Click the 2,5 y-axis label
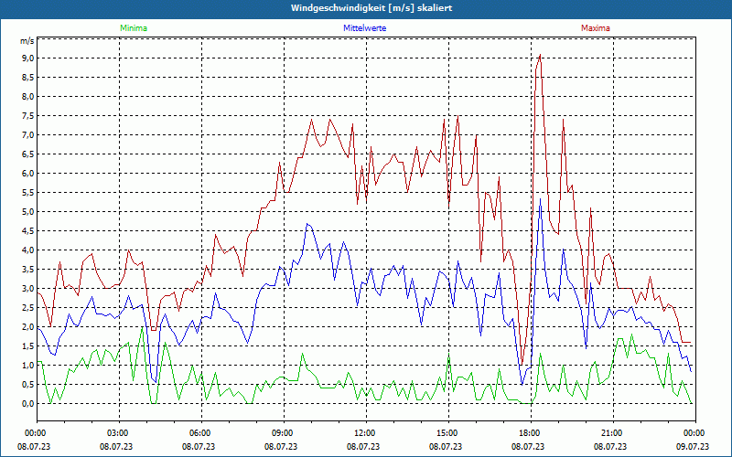 (28, 308)
